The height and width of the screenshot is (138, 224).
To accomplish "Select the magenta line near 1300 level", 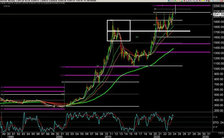I will click(x=183, y=52).
